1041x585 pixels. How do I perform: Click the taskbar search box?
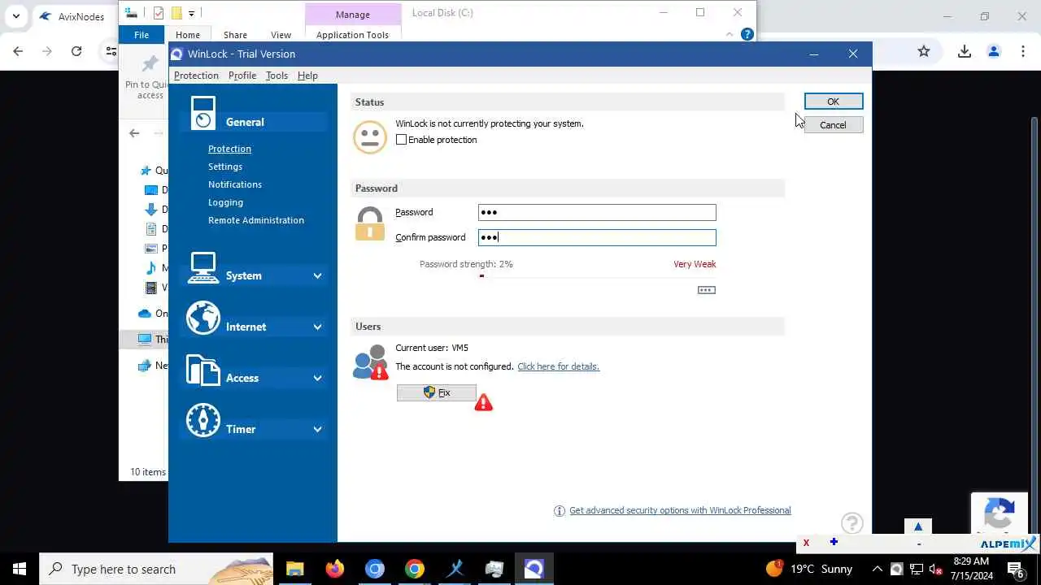pos(156,569)
